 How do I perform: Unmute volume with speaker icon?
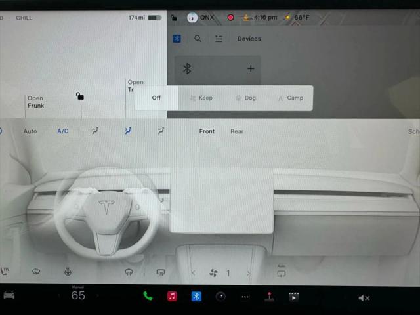coord(364,298)
